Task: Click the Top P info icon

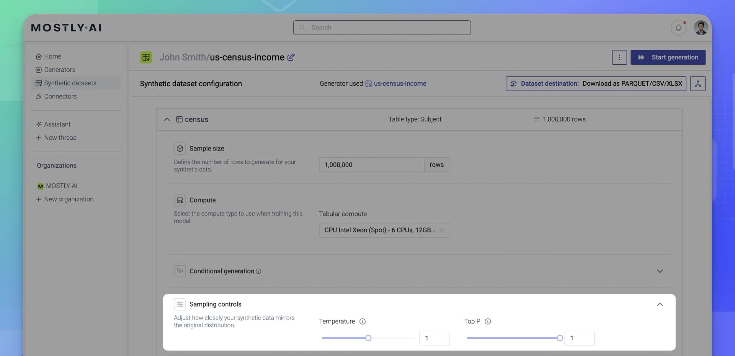Action: [x=488, y=322]
